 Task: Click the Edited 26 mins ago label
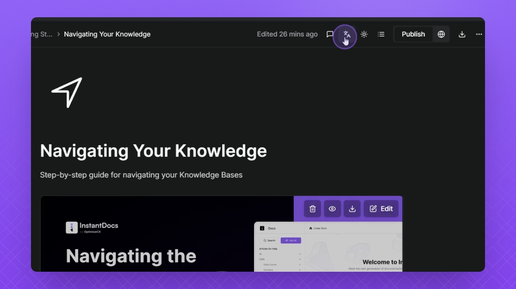coord(287,35)
